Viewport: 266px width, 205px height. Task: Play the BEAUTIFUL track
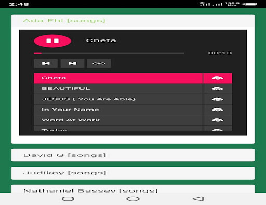pos(118,89)
